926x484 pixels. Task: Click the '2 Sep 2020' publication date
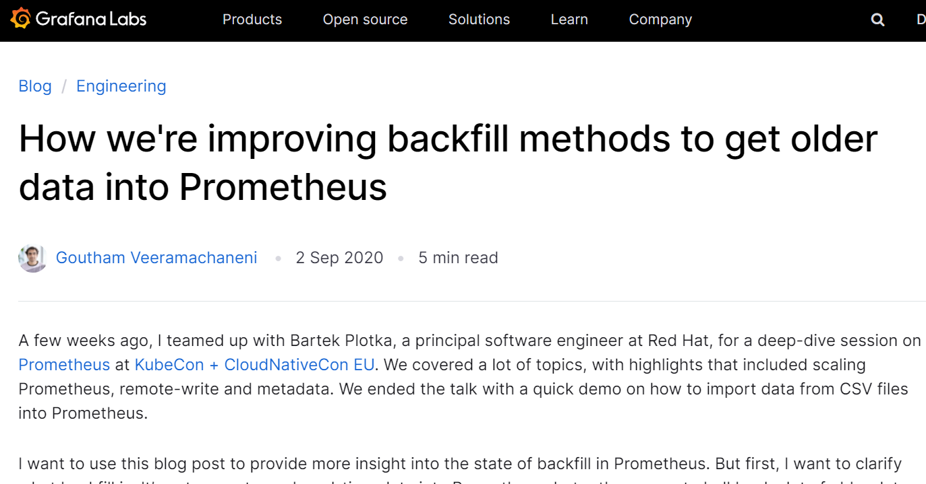[x=339, y=258]
